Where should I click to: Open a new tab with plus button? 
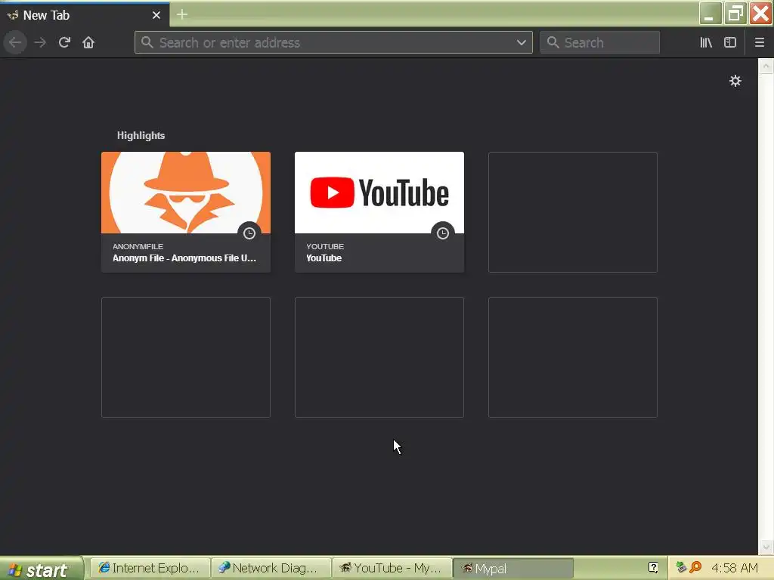pyautogui.click(x=182, y=15)
